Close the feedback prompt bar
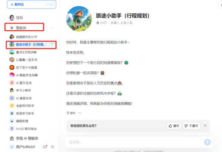The image size is (222, 152). point(205,125)
